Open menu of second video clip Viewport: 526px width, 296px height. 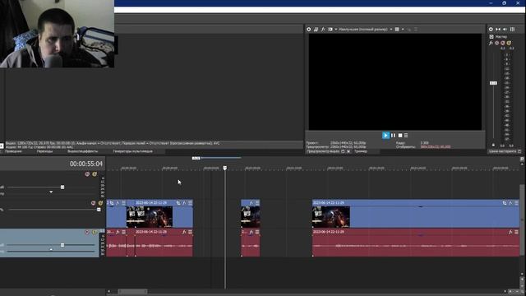pyautogui.click(x=190, y=203)
